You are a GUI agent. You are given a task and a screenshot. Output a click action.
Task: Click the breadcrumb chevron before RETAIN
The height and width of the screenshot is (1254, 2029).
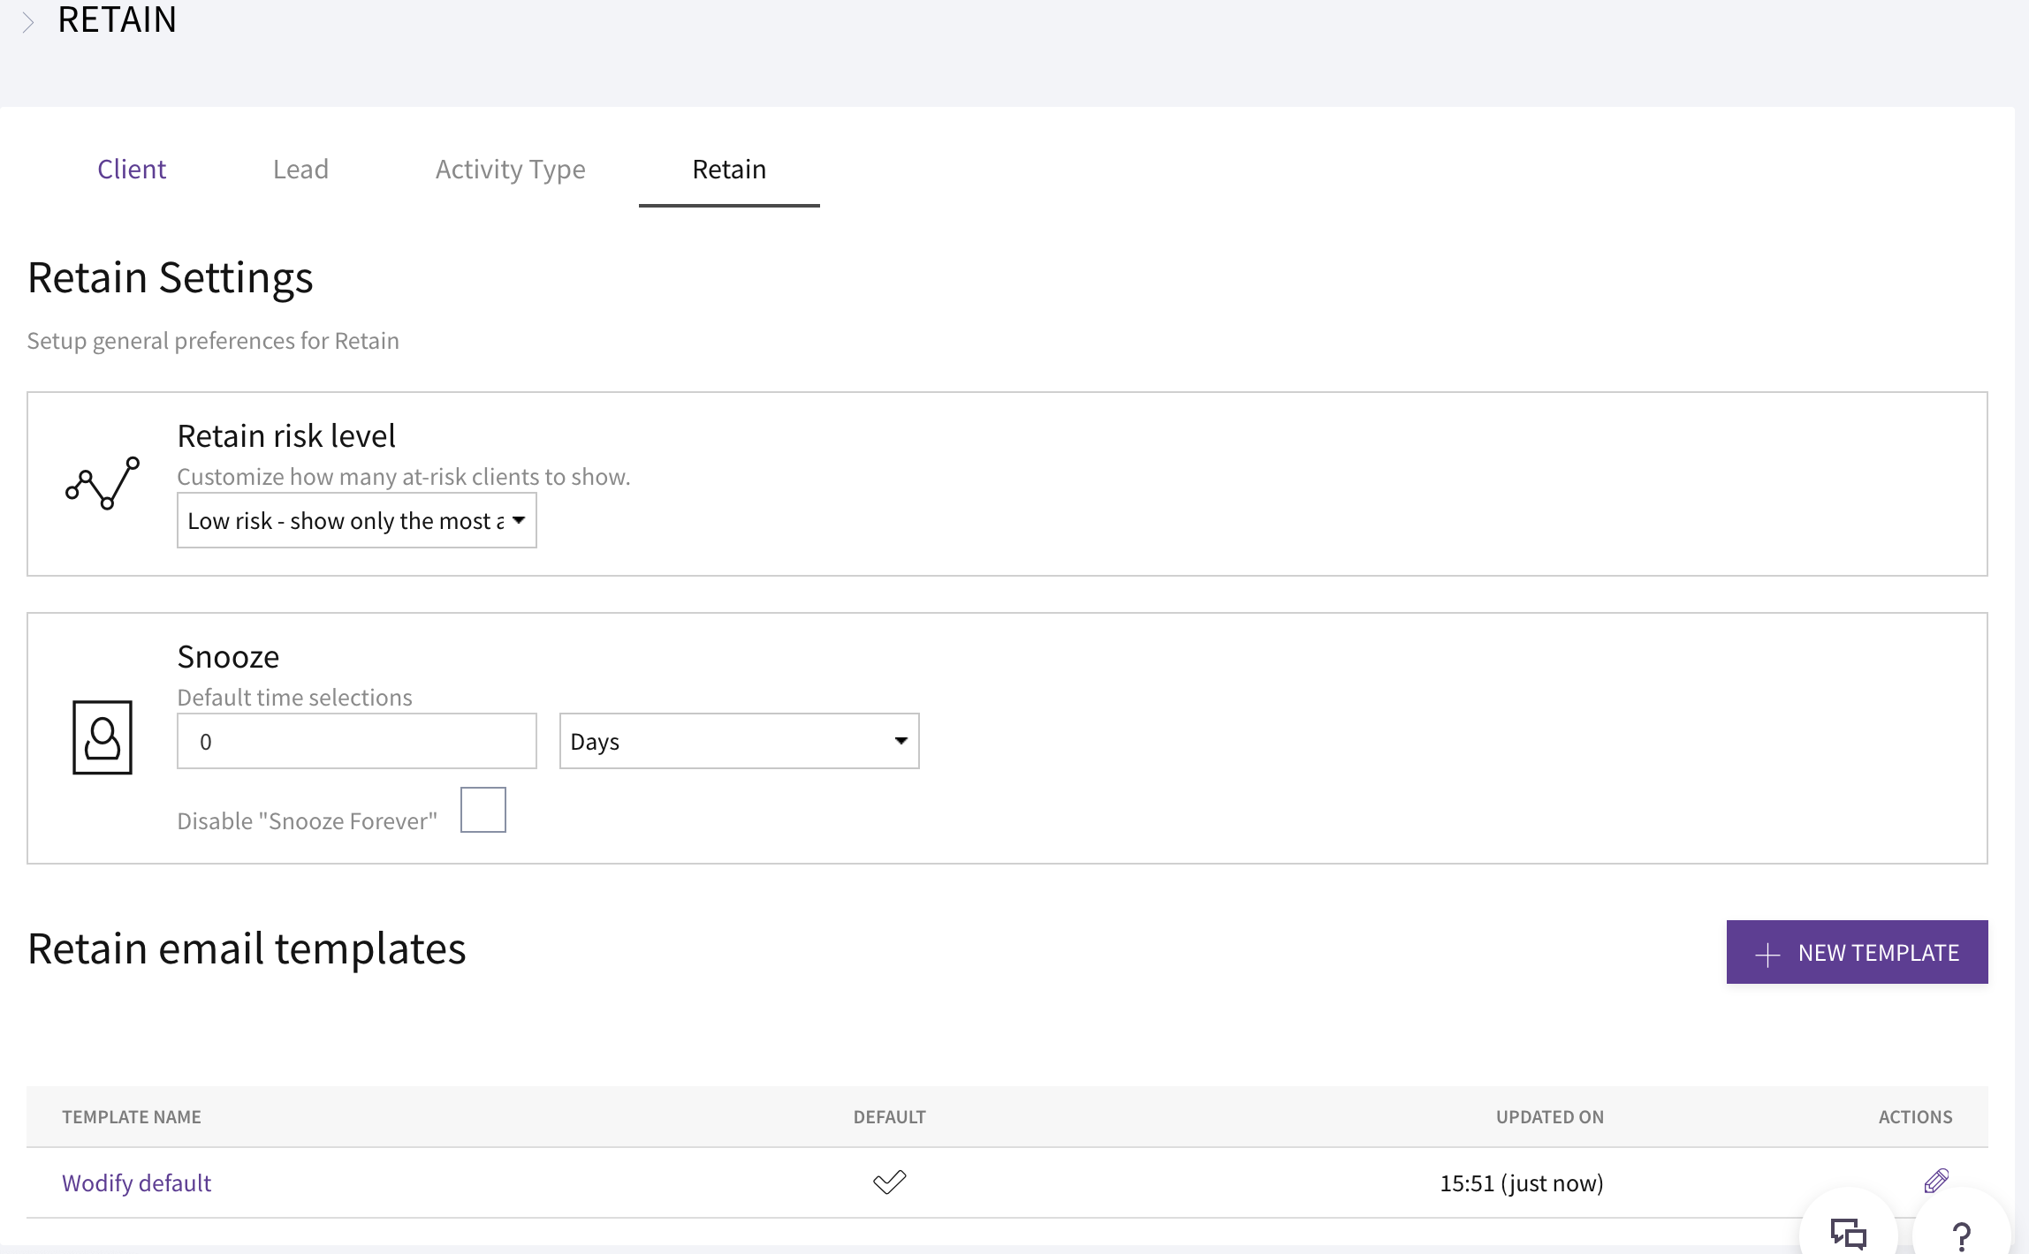[28, 21]
